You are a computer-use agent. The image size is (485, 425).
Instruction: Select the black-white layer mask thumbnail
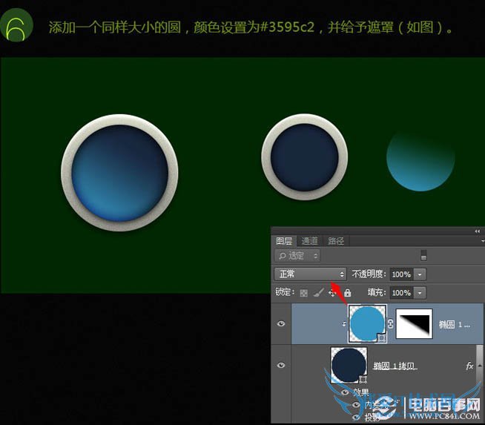click(x=418, y=324)
